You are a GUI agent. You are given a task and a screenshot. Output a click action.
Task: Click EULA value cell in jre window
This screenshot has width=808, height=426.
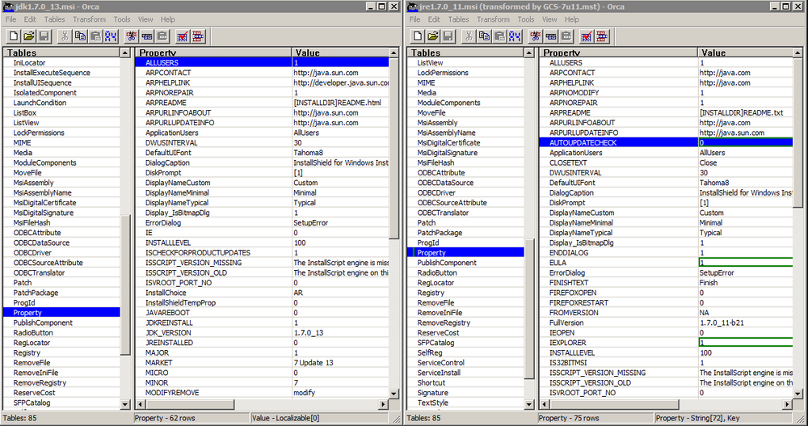pos(746,263)
